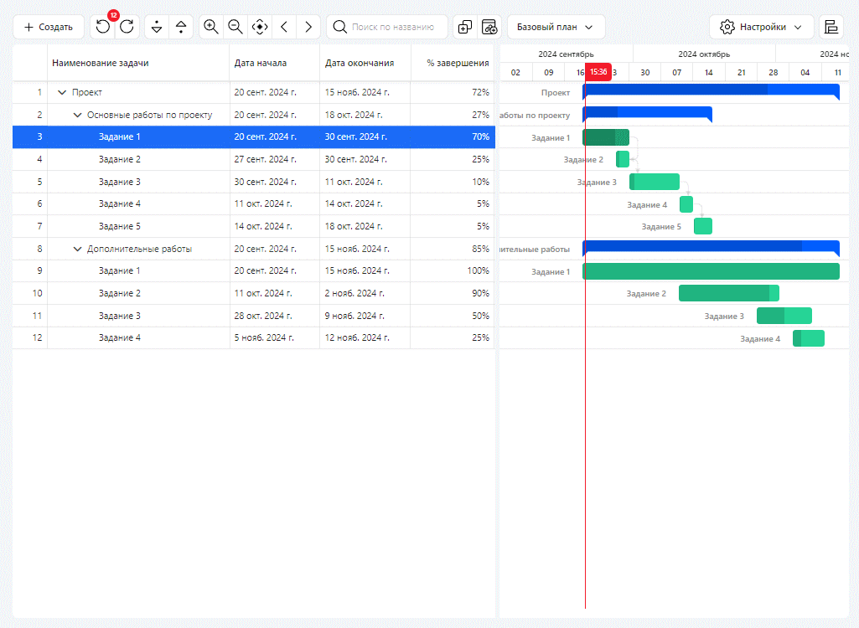Viewport: 859px width, 628px height.
Task: Click the search magnifier icon
Action: 339,27
